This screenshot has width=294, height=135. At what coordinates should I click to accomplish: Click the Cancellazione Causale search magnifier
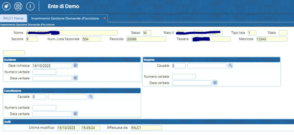[91, 97]
